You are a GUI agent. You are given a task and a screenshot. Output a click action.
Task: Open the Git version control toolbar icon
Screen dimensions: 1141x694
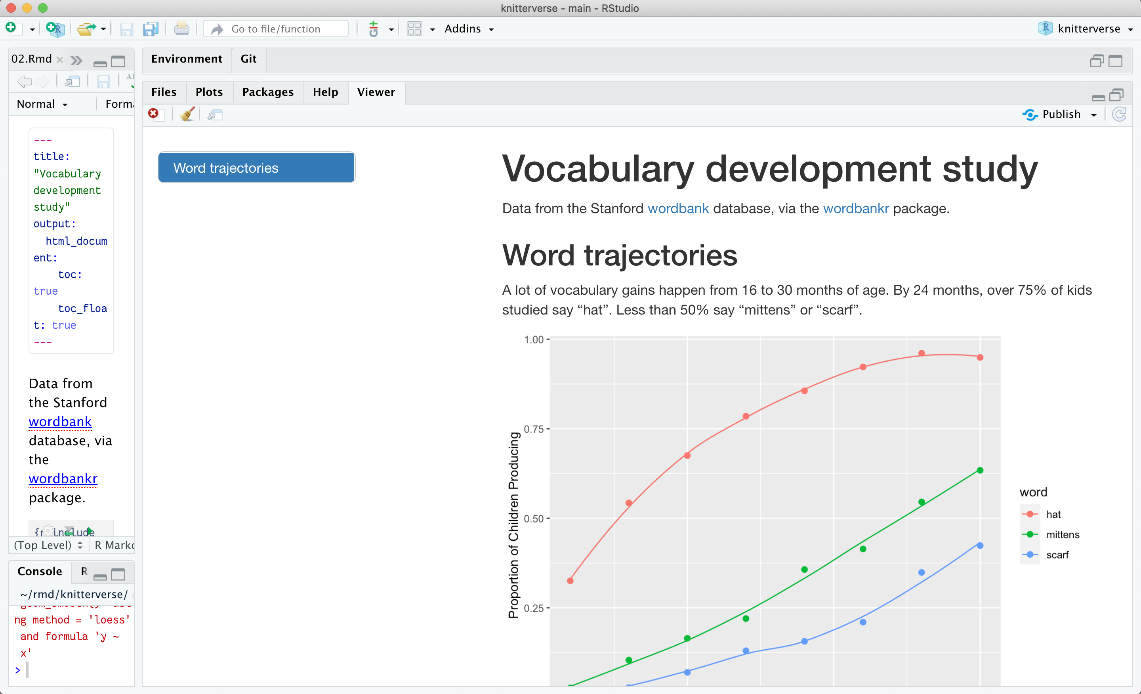pyautogui.click(x=374, y=29)
